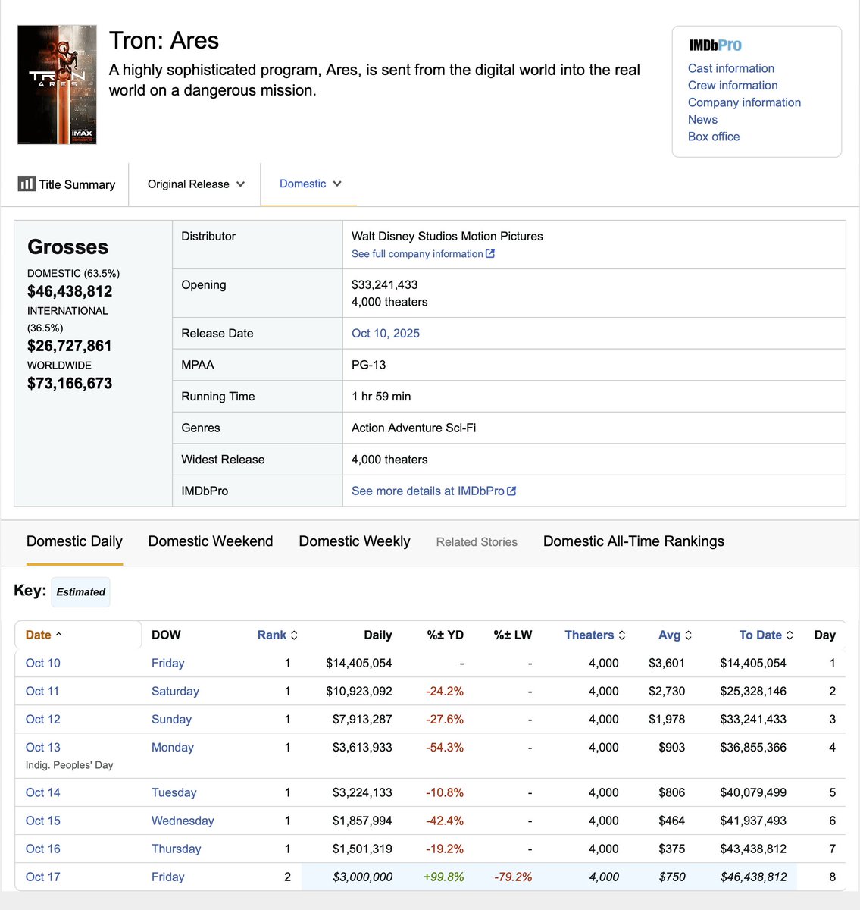Click the -79.2% last week cell
Screen dimensions: 860x910
[513, 877]
